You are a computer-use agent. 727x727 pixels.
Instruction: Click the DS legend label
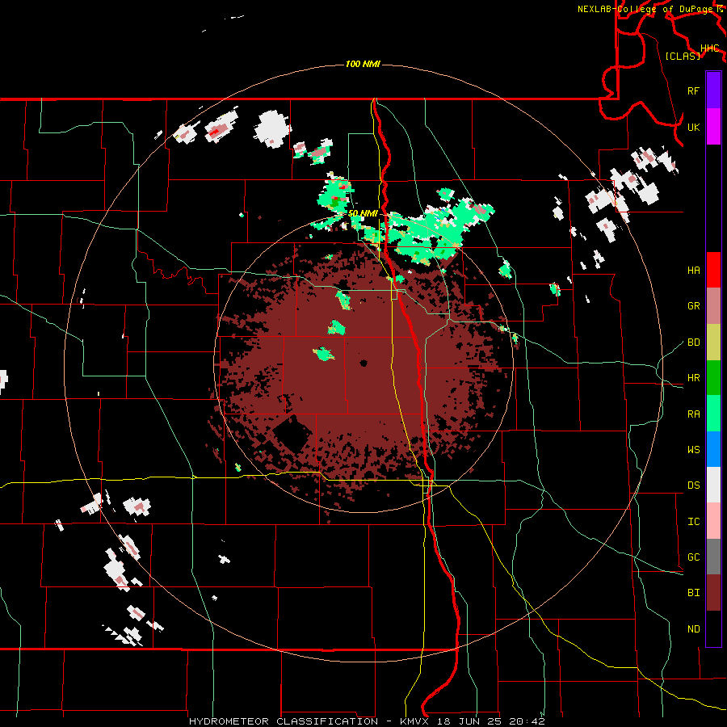693,485
